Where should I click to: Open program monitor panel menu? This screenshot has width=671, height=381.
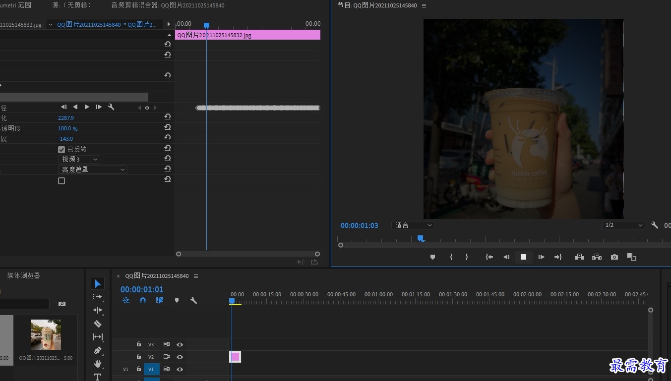(424, 5)
